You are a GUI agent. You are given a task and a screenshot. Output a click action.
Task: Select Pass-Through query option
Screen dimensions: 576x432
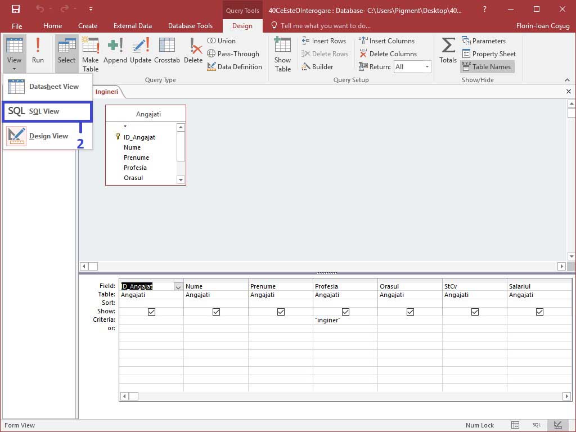click(x=233, y=53)
